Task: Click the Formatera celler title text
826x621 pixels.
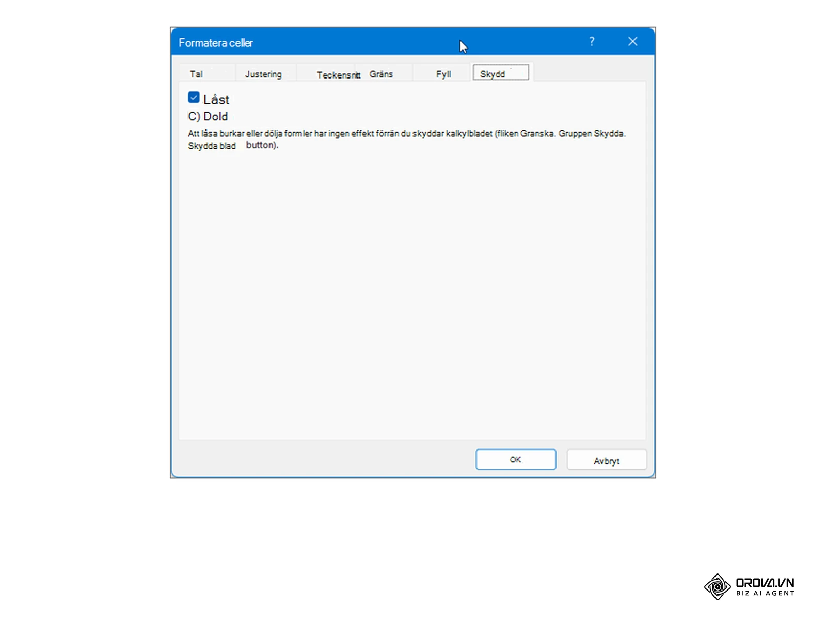Action: pos(216,43)
